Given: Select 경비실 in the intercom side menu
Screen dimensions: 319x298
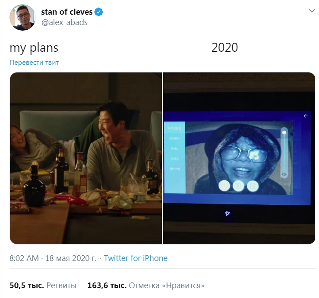Looking at the screenshot, I should click(174, 148).
